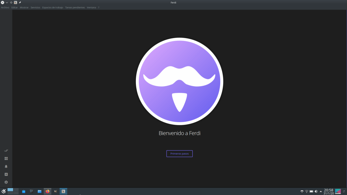The width and height of the screenshot is (347, 195).
Task: Toggle the pin window icon in title bar
Action: 20,3
